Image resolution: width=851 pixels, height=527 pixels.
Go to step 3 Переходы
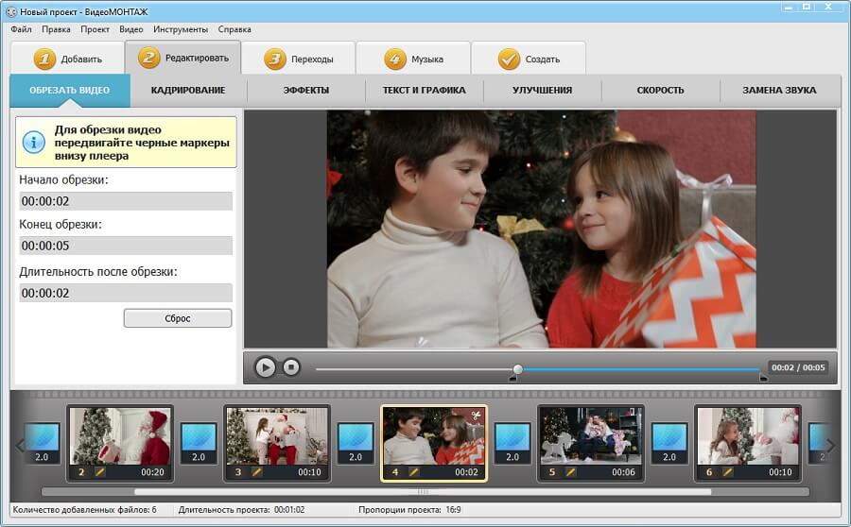(298, 59)
